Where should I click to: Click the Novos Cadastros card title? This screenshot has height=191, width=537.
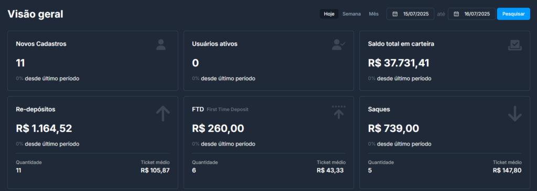41,44
